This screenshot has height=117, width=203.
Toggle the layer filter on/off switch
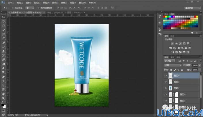click(200, 61)
